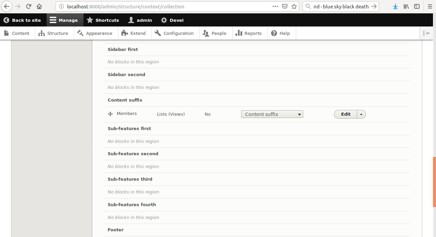
Task: Click Edit for the Members block
Action: (x=345, y=114)
